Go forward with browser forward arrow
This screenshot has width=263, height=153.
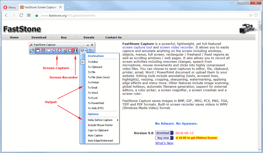coord(14,15)
